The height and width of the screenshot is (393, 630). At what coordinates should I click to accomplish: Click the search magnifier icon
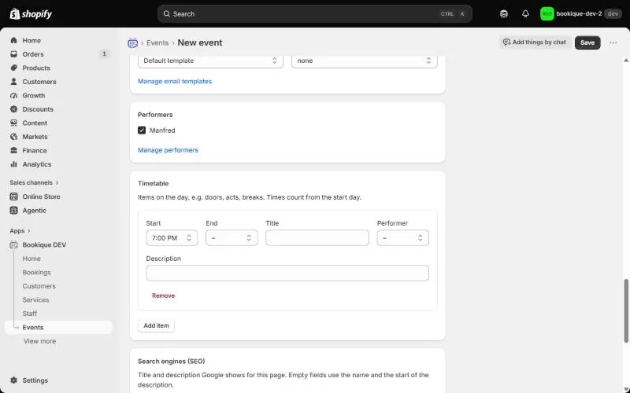click(166, 14)
